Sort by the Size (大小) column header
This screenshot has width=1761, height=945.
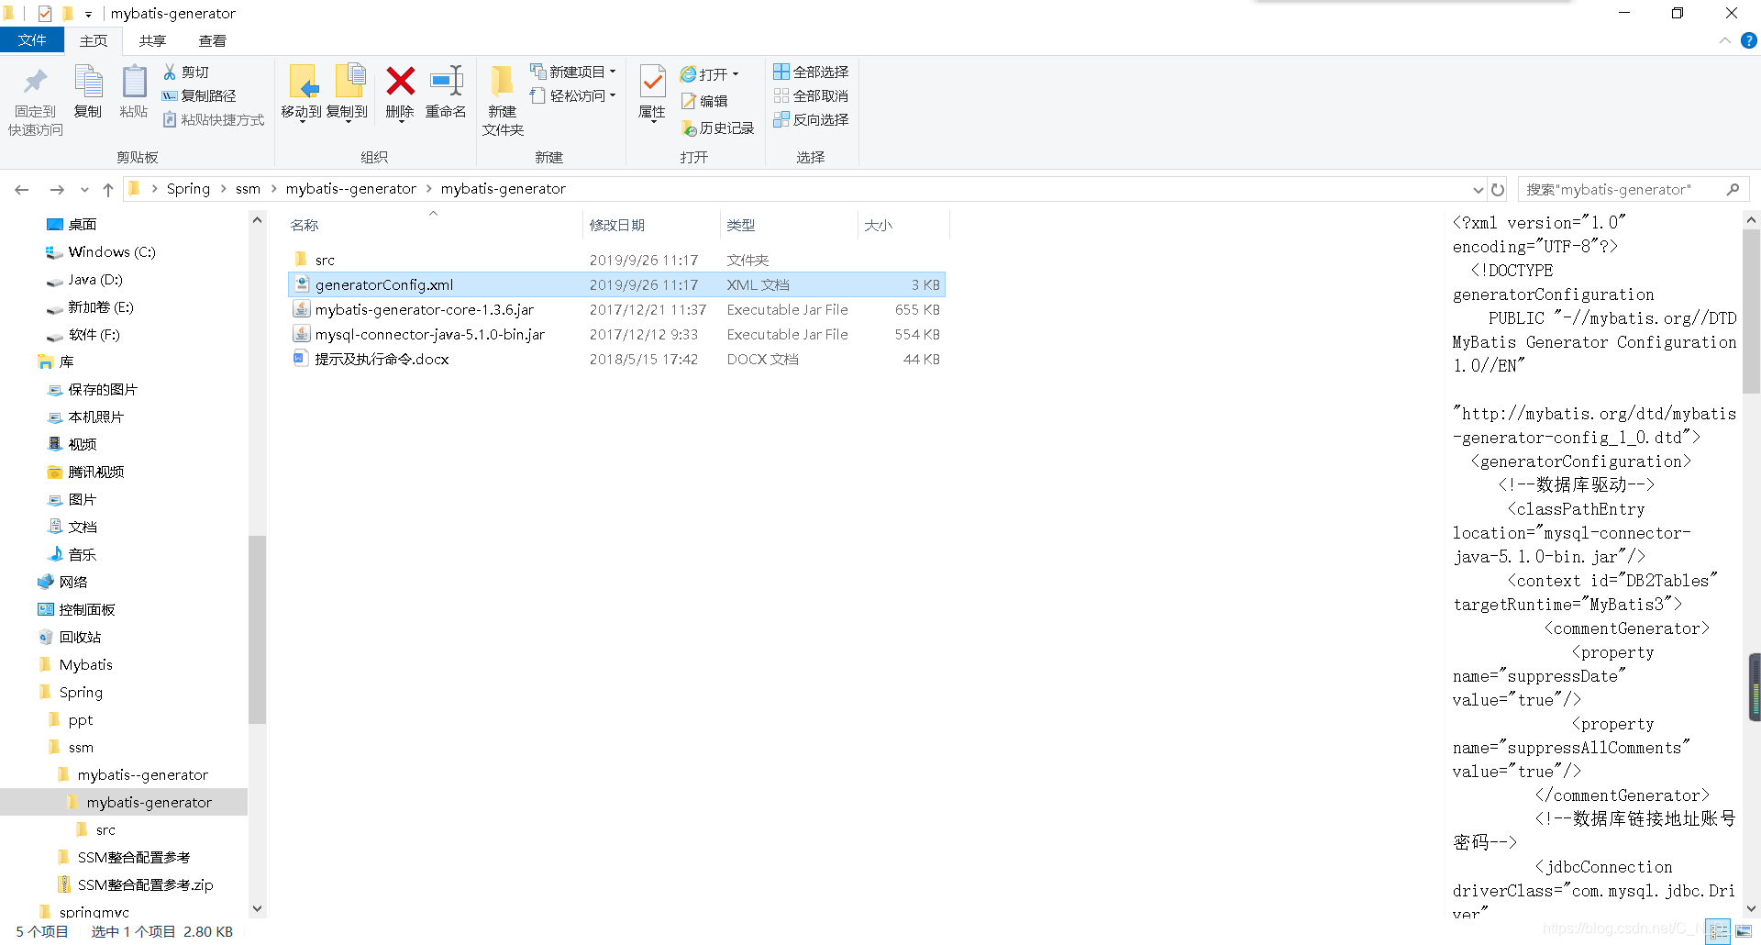click(x=903, y=225)
